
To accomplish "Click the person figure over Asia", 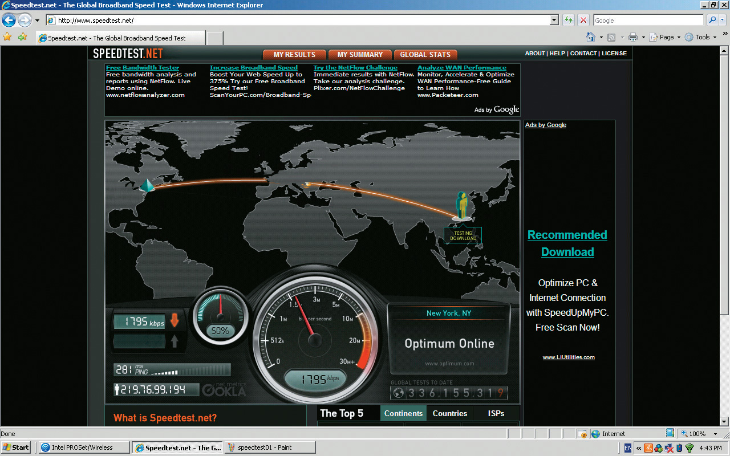I will tap(463, 205).
